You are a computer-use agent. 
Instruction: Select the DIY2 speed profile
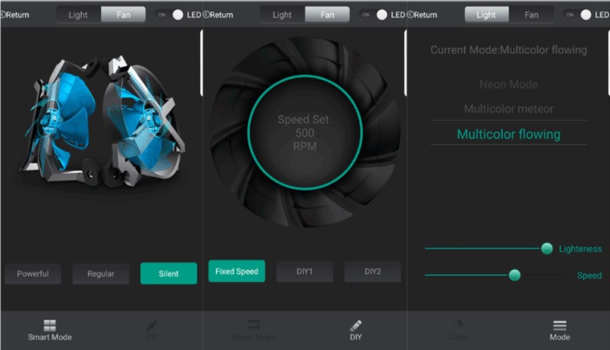[372, 271]
